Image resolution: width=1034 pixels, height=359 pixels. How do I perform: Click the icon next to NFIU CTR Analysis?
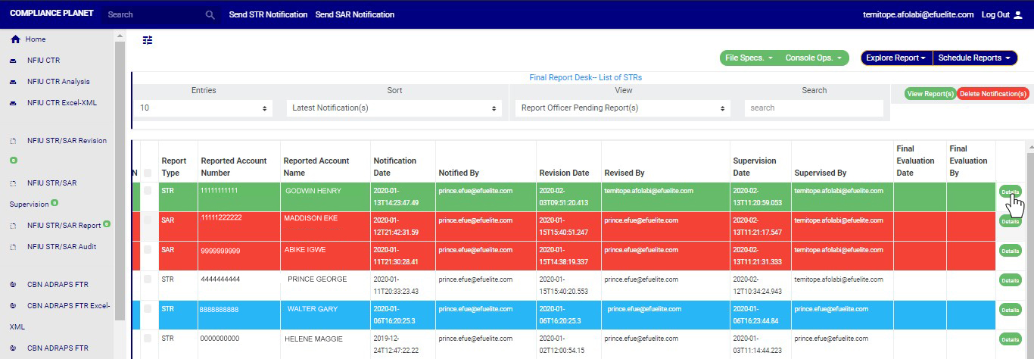click(x=13, y=82)
